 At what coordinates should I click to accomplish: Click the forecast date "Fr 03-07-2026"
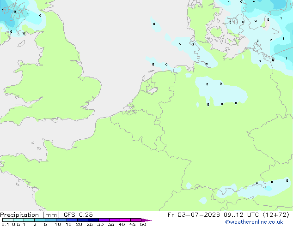[x=194, y=215]
